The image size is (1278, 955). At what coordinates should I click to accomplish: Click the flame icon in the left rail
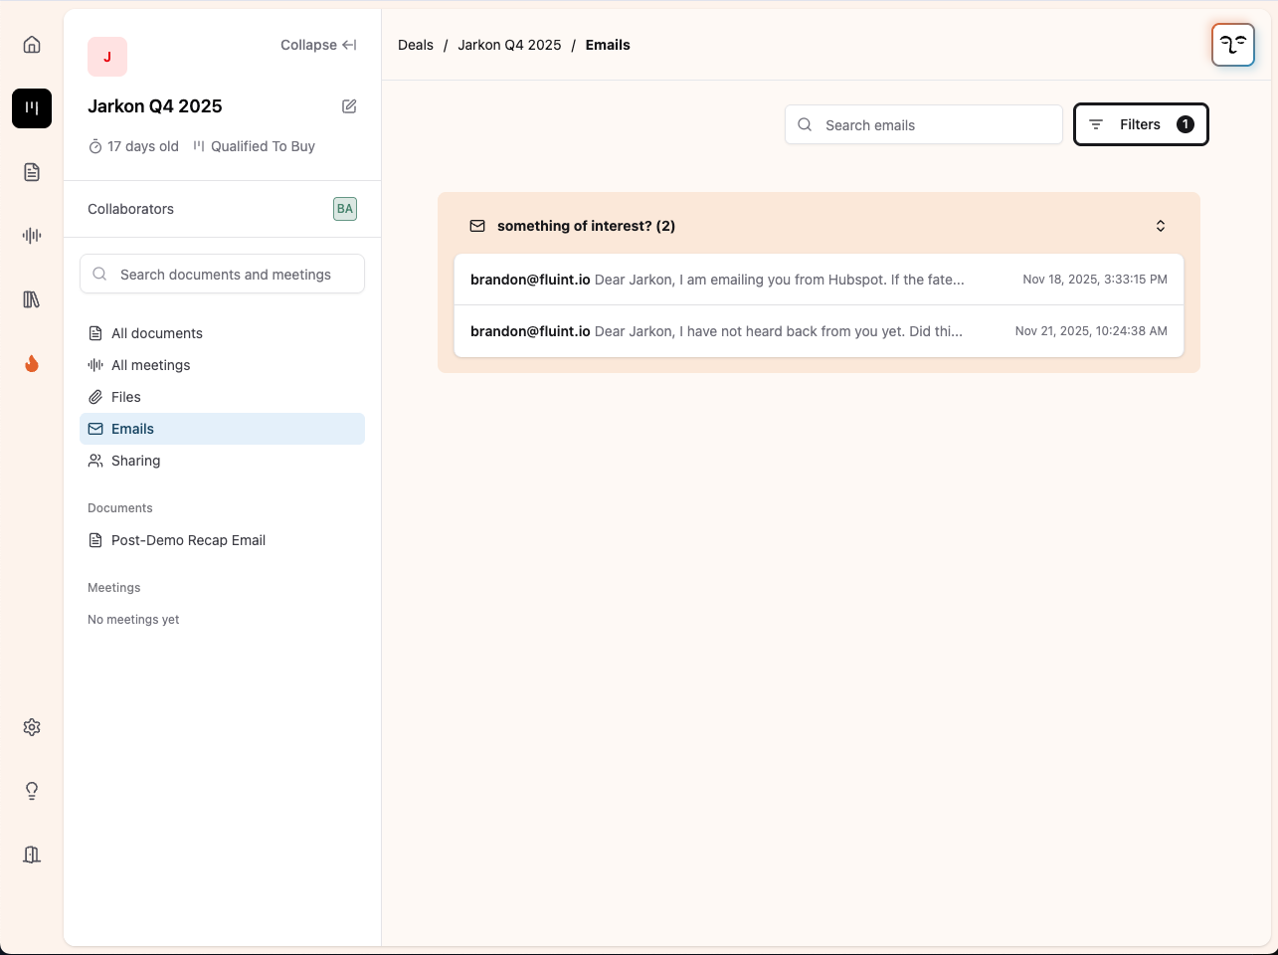(x=31, y=363)
